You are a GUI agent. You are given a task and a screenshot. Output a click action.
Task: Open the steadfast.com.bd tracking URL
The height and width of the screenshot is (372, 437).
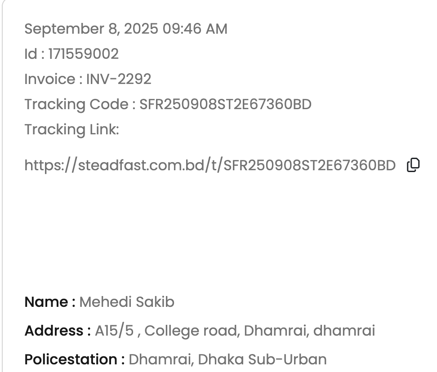pyautogui.click(x=210, y=165)
